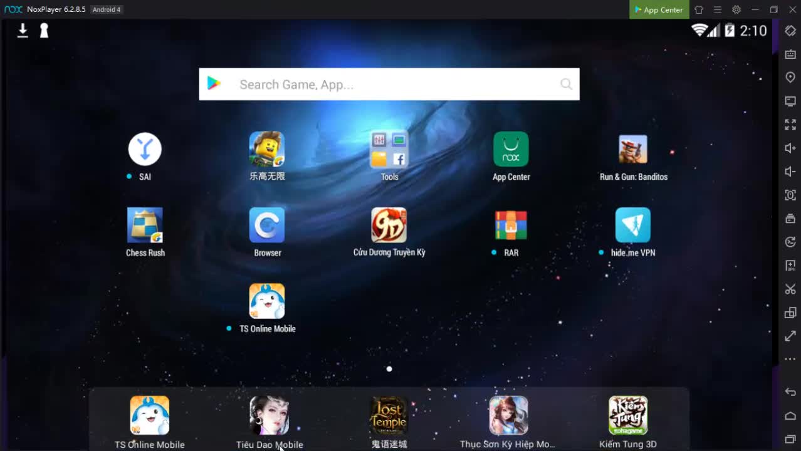801x451 pixels.
Task: Decrease the emulator volume
Action: (790, 172)
